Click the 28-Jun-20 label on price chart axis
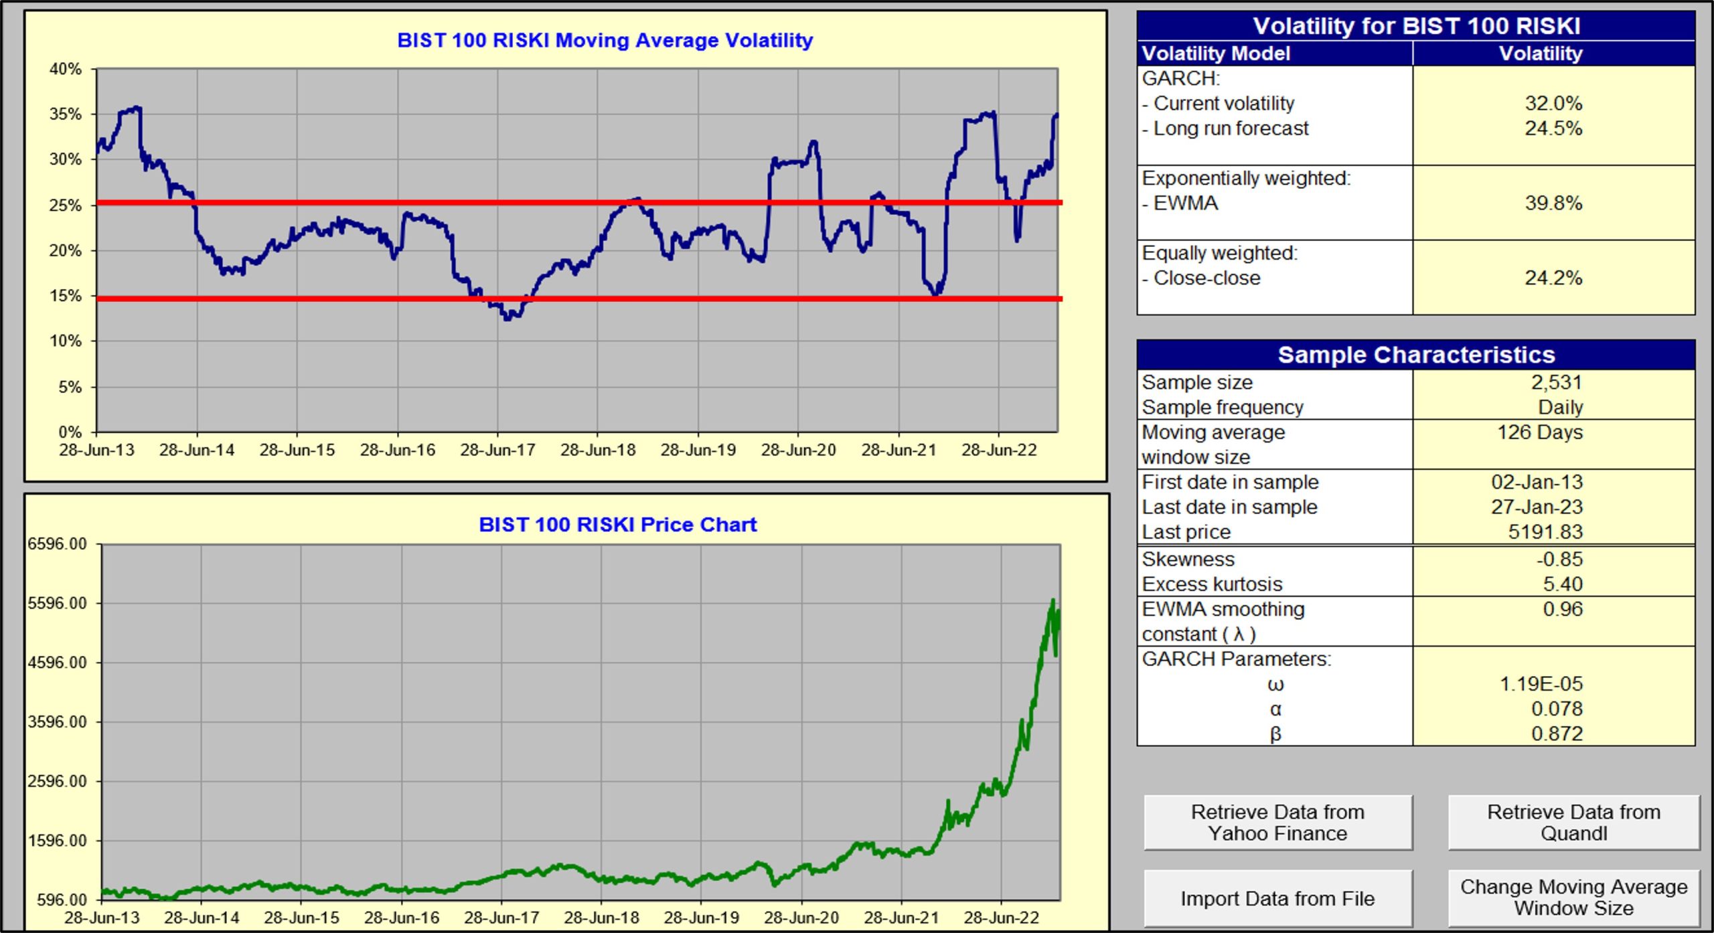 tap(801, 917)
